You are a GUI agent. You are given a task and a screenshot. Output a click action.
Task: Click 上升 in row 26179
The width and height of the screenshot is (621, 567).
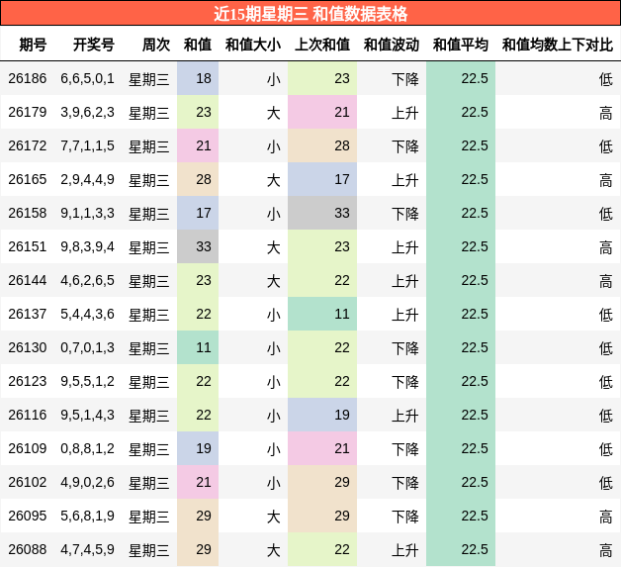click(x=405, y=113)
